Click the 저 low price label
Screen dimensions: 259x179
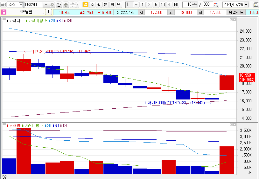200,12
